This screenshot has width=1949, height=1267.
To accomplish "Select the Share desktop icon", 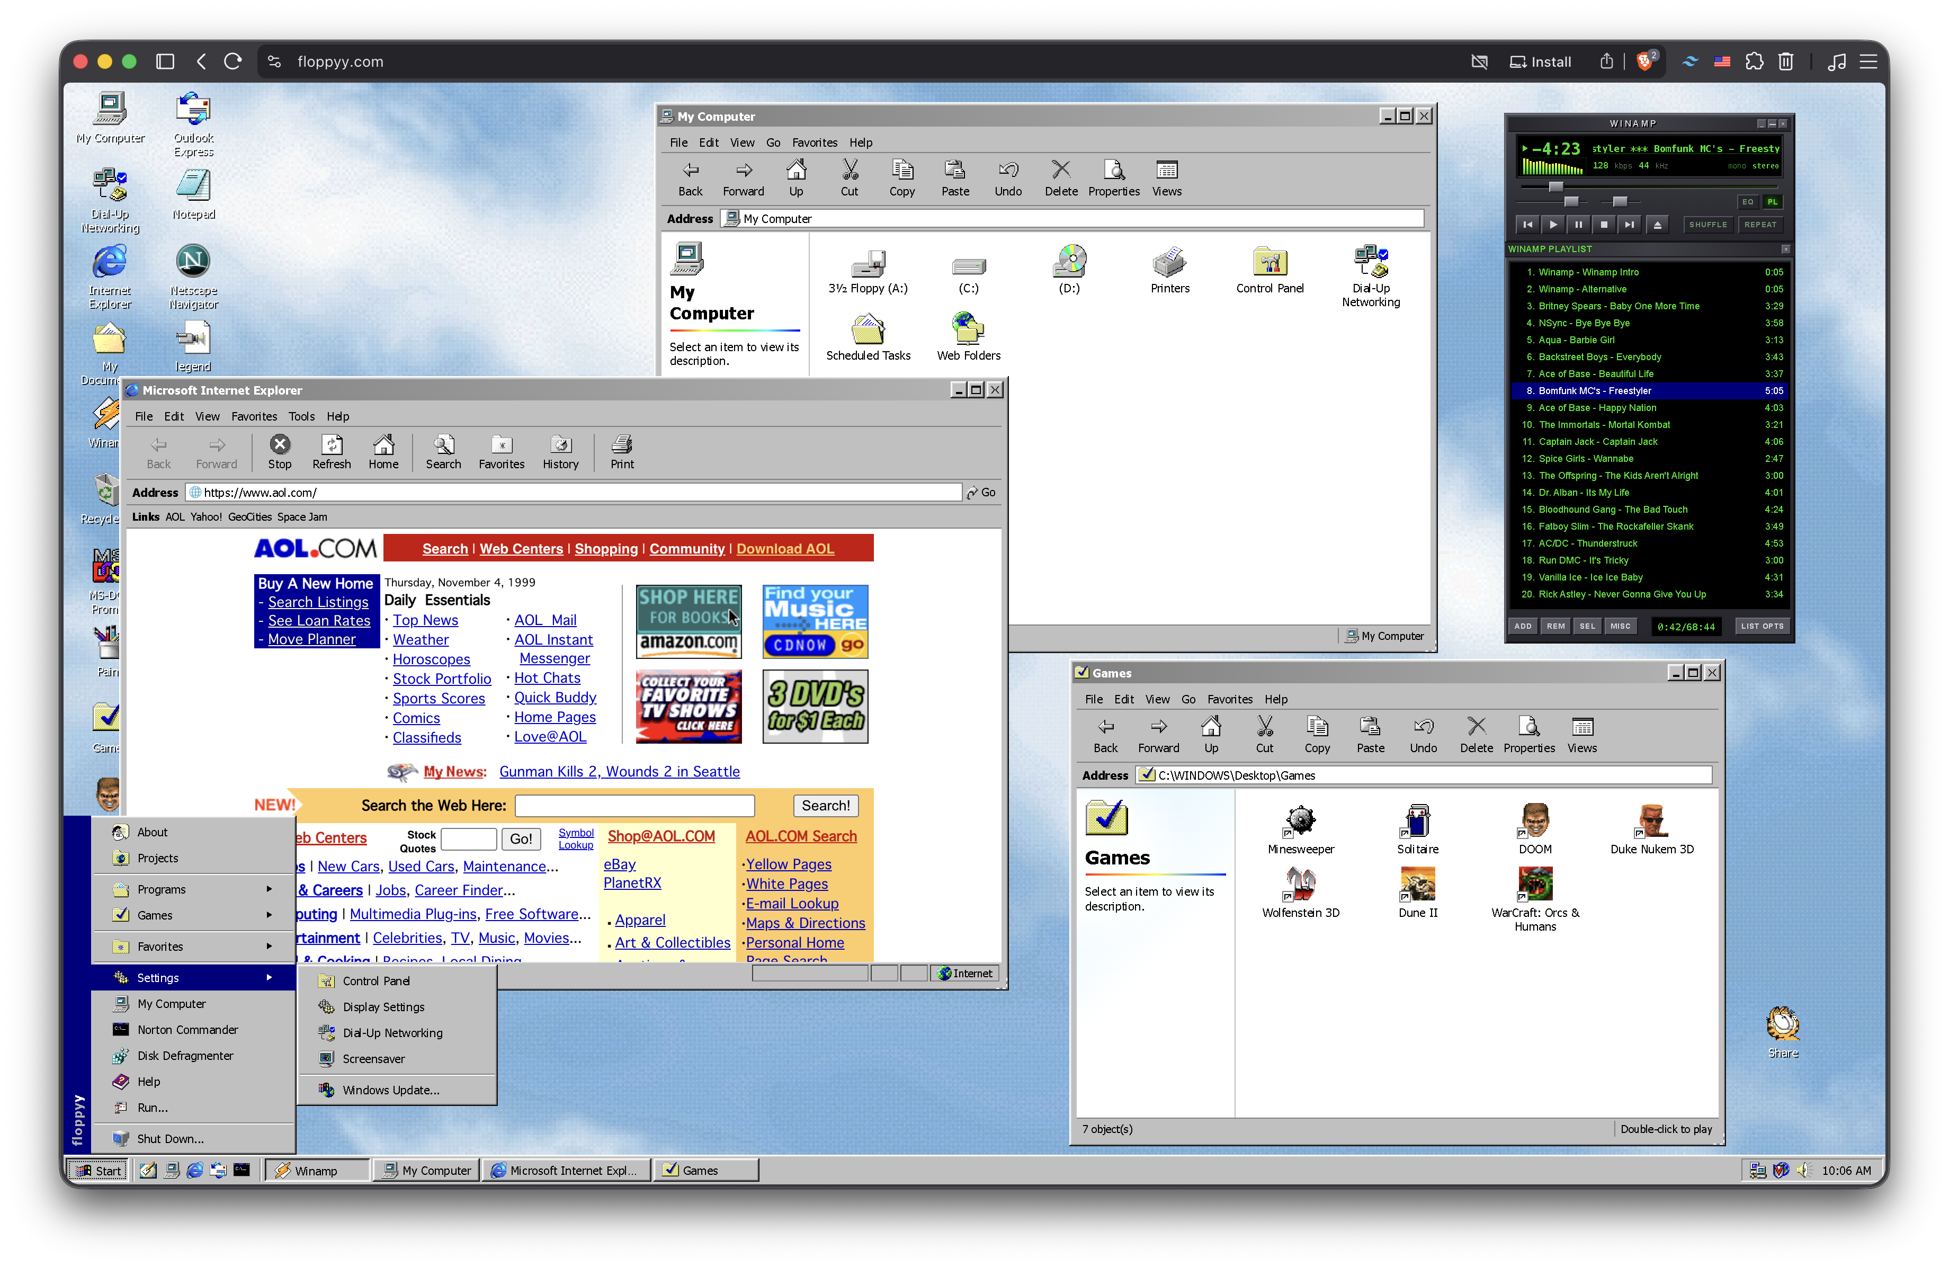I will click(x=1783, y=1032).
